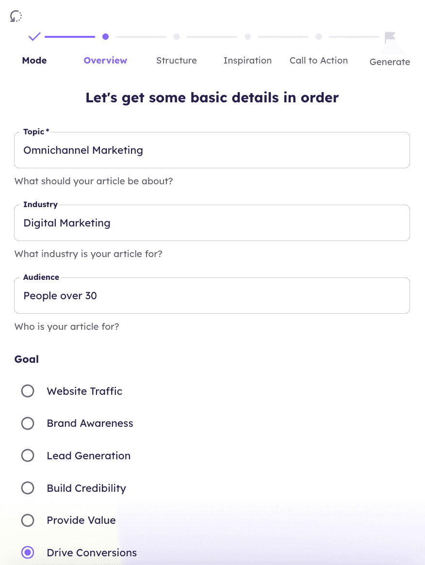
Task: Jump to the Inspiration step label
Action: 247,61
